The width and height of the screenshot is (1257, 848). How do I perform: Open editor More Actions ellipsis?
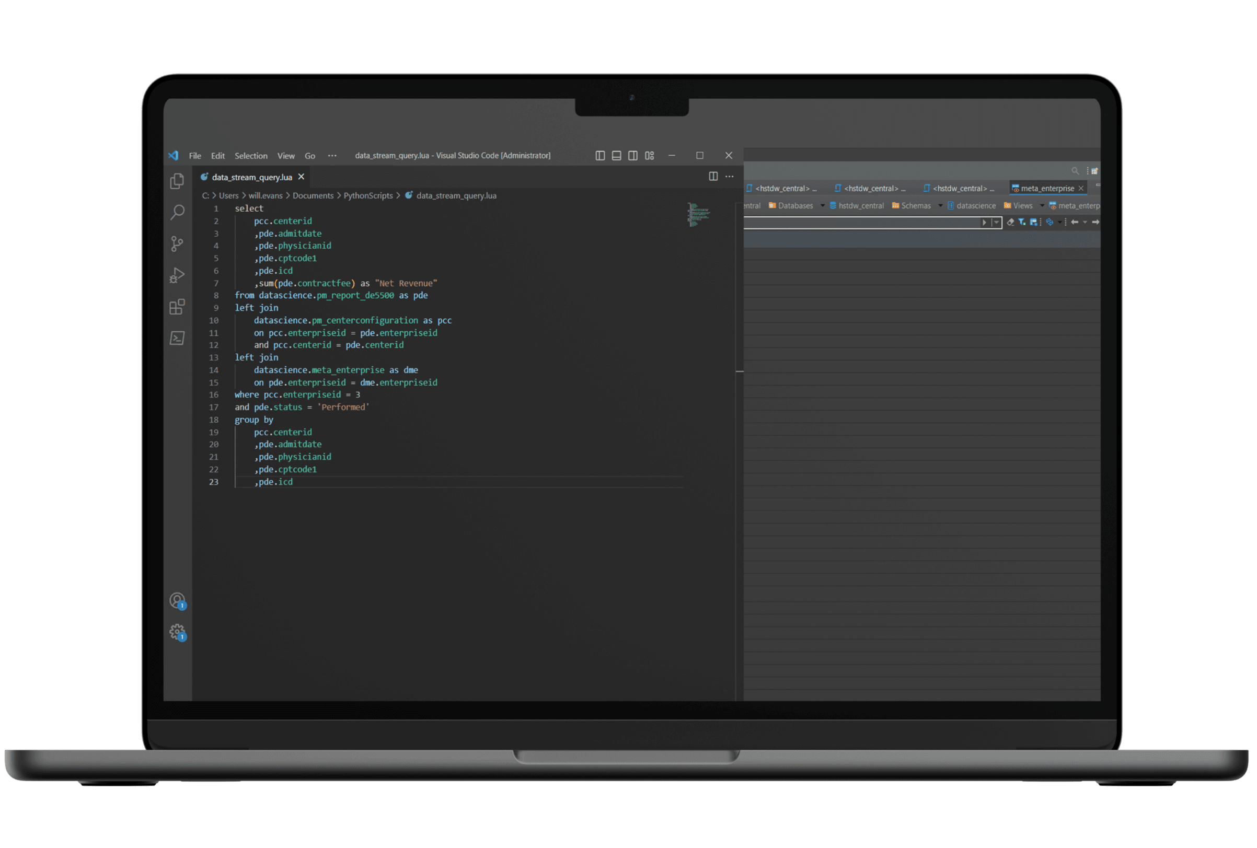(x=730, y=176)
